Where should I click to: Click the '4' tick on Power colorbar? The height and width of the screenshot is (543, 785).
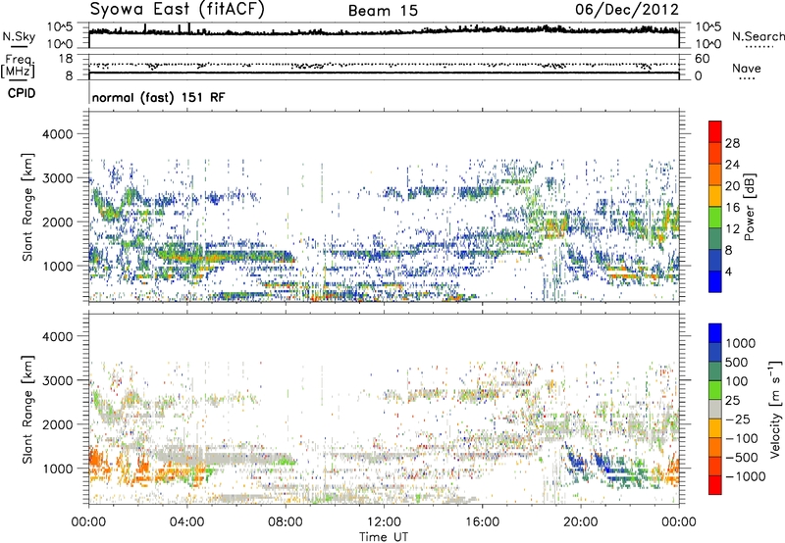(x=728, y=271)
